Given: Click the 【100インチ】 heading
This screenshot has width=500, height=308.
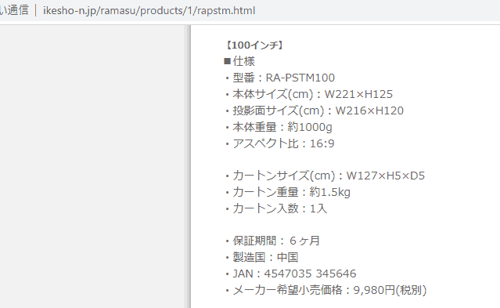Looking at the screenshot, I should coord(254,45).
